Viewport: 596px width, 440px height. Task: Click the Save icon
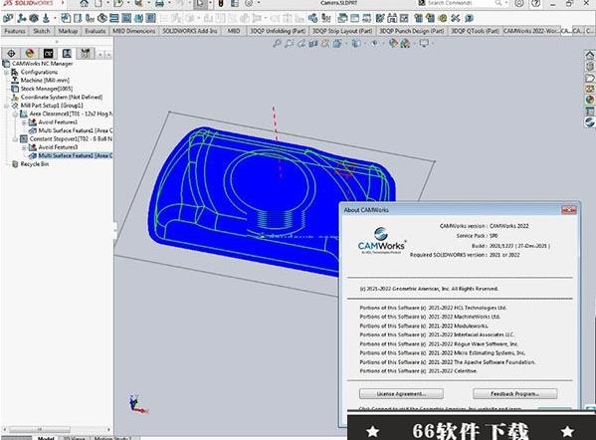138,3
